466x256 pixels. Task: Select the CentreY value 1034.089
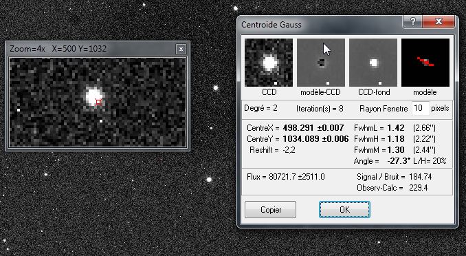(x=300, y=139)
